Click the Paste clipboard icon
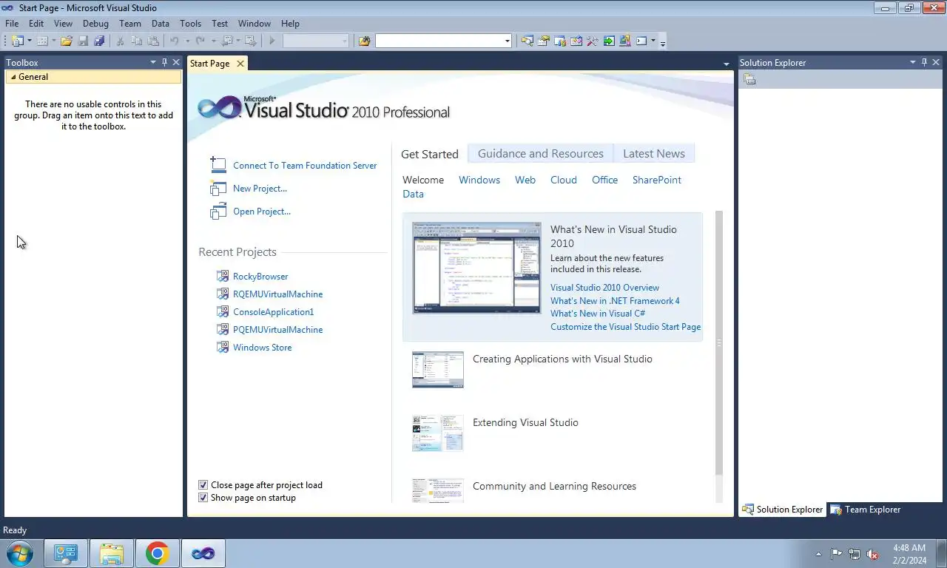 (x=153, y=41)
